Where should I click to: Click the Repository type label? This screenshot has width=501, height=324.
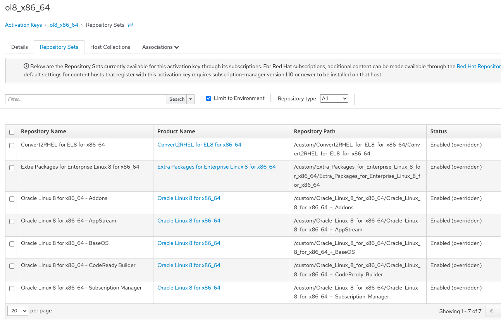point(297,98)
